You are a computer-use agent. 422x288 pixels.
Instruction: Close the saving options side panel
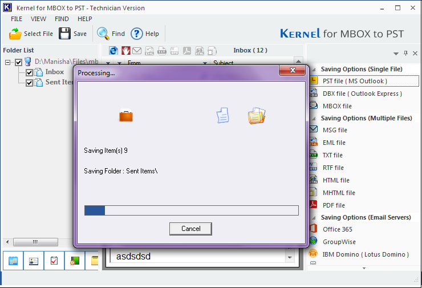coord(415,53)
